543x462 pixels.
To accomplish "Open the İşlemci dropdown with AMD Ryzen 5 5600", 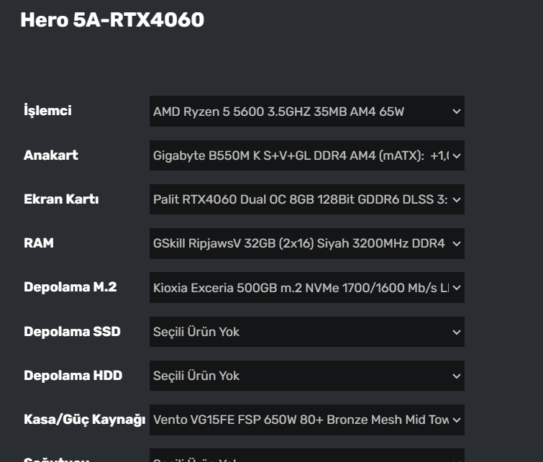I will [307, 112].
